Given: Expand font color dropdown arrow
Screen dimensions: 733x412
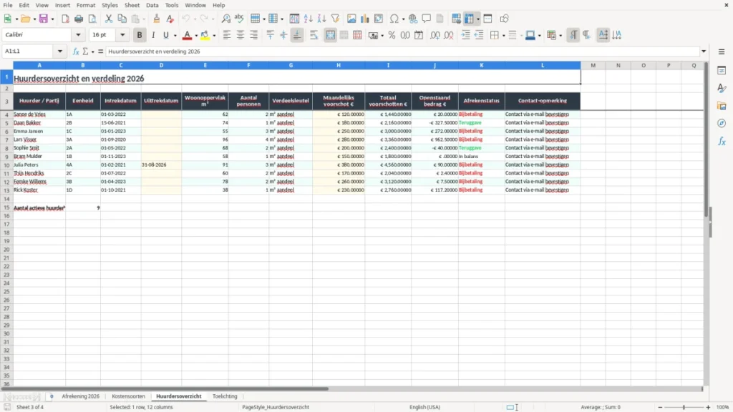Looking at the screenshot, I should point(196,35).
